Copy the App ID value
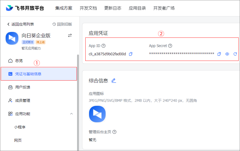The image size is (240, 151). click(x=131, y=54)
